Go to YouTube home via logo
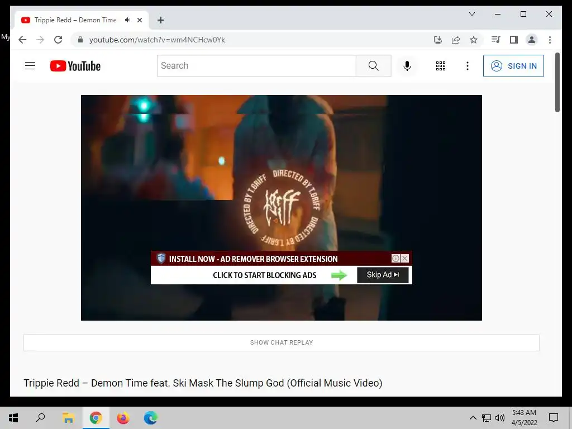 75,66
